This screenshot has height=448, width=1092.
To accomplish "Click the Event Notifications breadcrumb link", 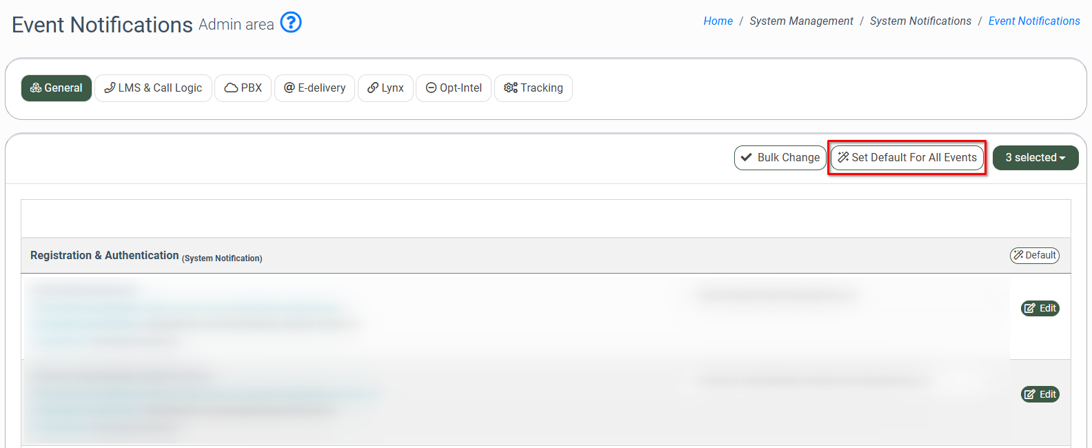I will tap(1033, 21).
